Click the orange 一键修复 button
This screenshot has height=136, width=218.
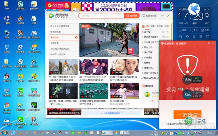tap(187, 115)
